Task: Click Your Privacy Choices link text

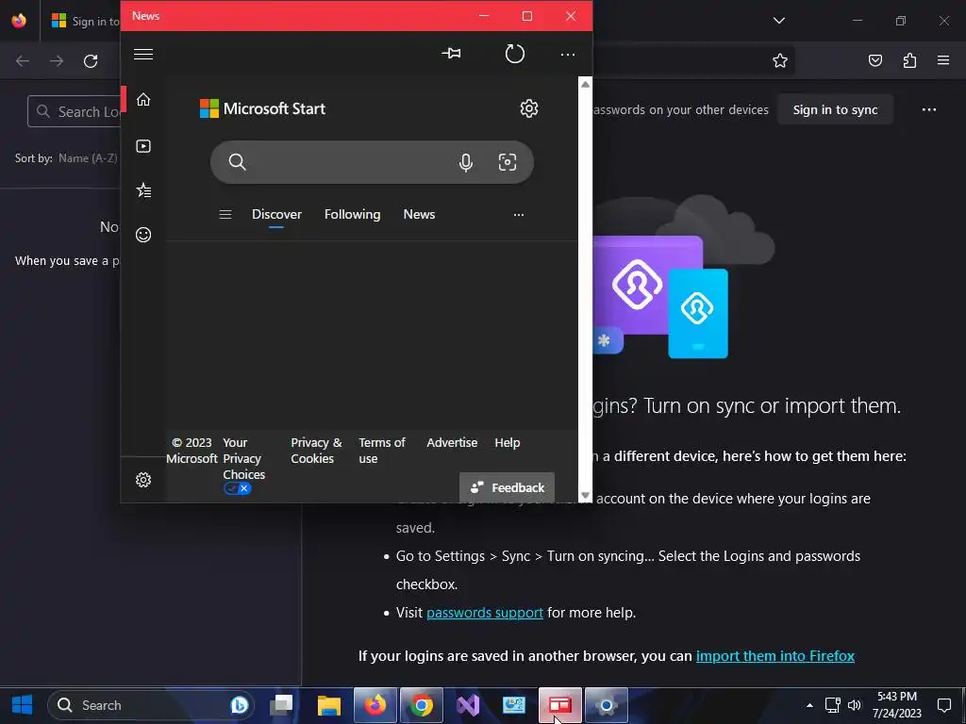Action: click(244, 459)
